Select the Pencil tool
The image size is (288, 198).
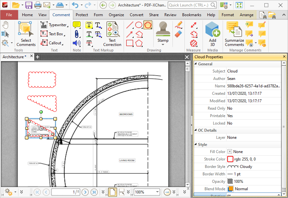(x=179, y=25)
